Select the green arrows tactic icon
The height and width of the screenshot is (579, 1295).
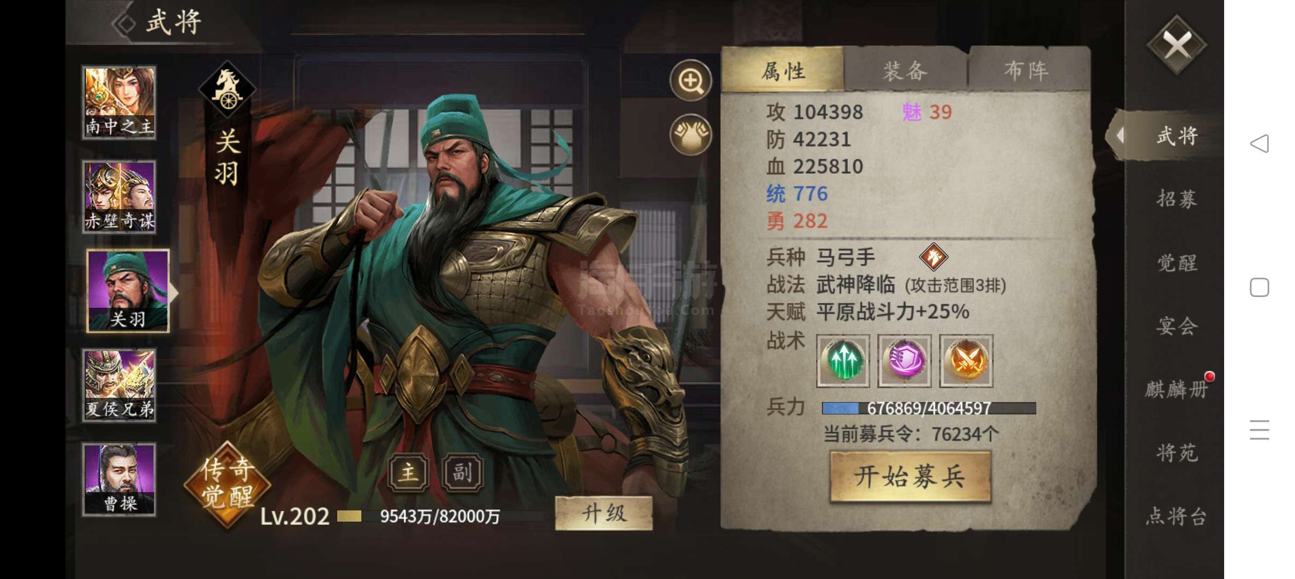(x=843, y=361)
